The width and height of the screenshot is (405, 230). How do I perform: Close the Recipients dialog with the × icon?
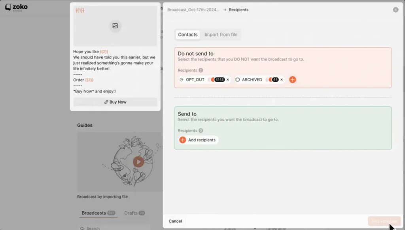coord(396,9)
